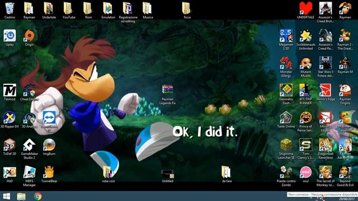Open the Rom folder
The image size is (358, 201).
coord(88,8)
